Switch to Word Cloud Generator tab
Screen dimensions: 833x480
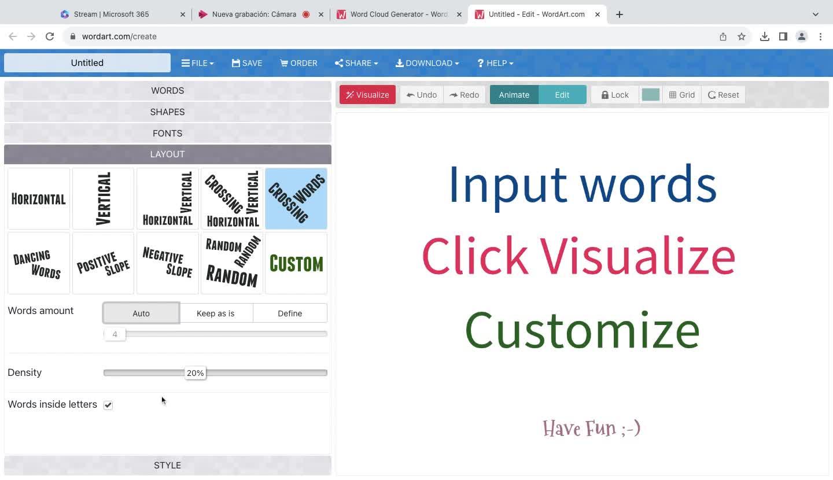399,14
